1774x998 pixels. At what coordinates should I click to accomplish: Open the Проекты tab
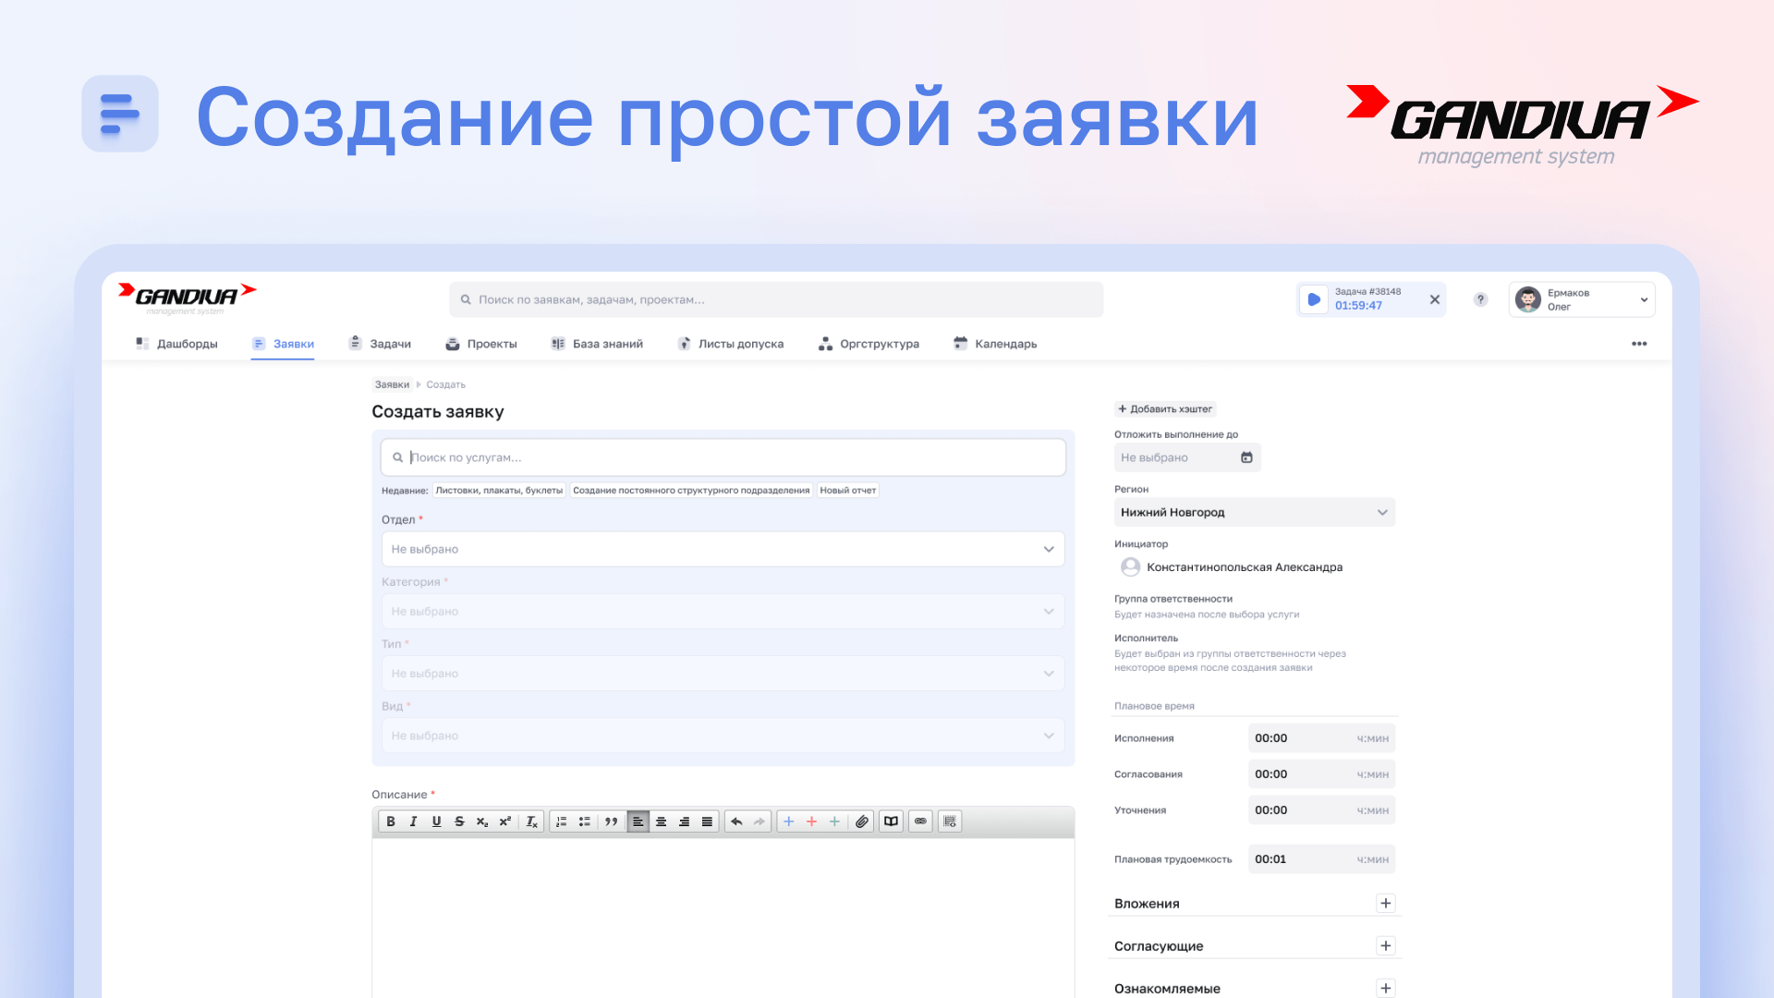pyautogui.click(x=481, y=344)
